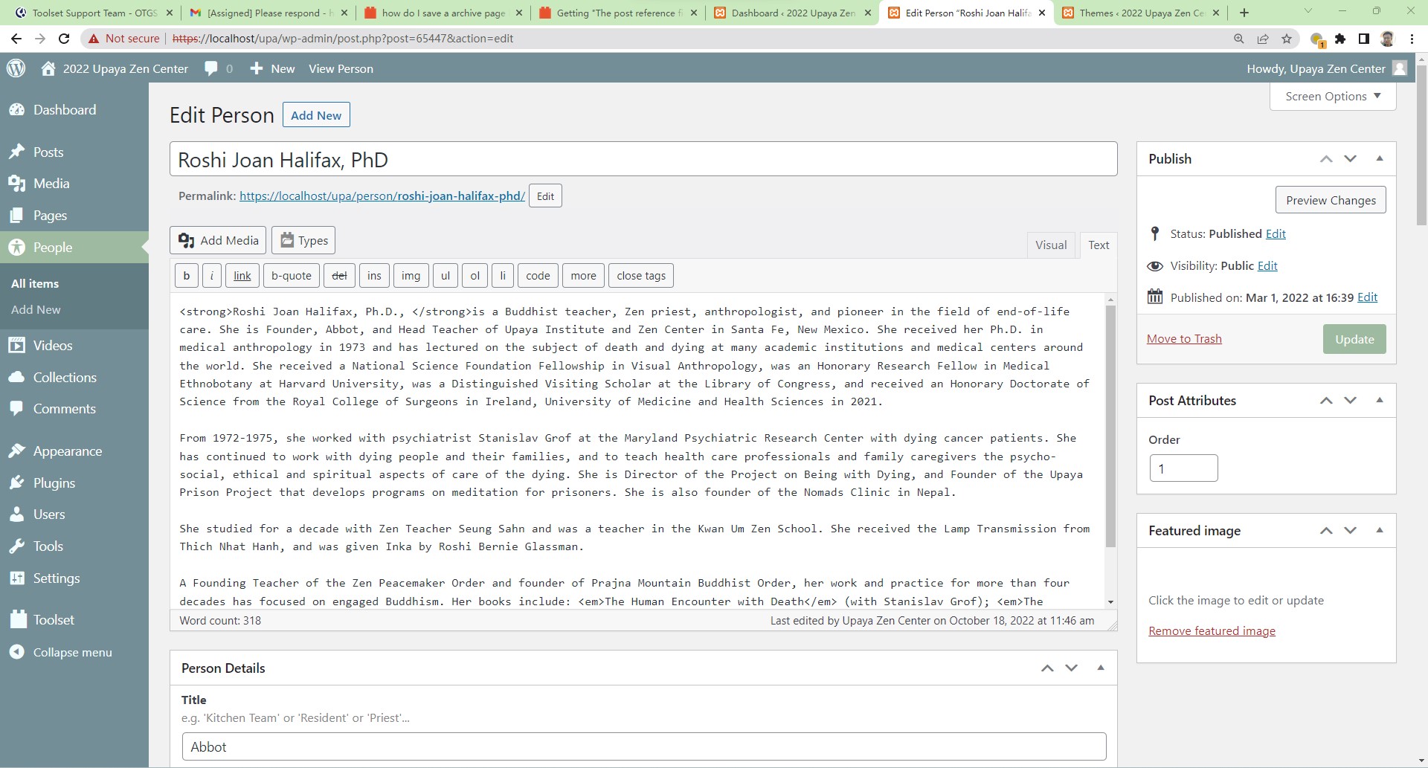Insert blockquote with b-quote button
The width and height of the screenshot is (1428, 768).
pos(292,276)
